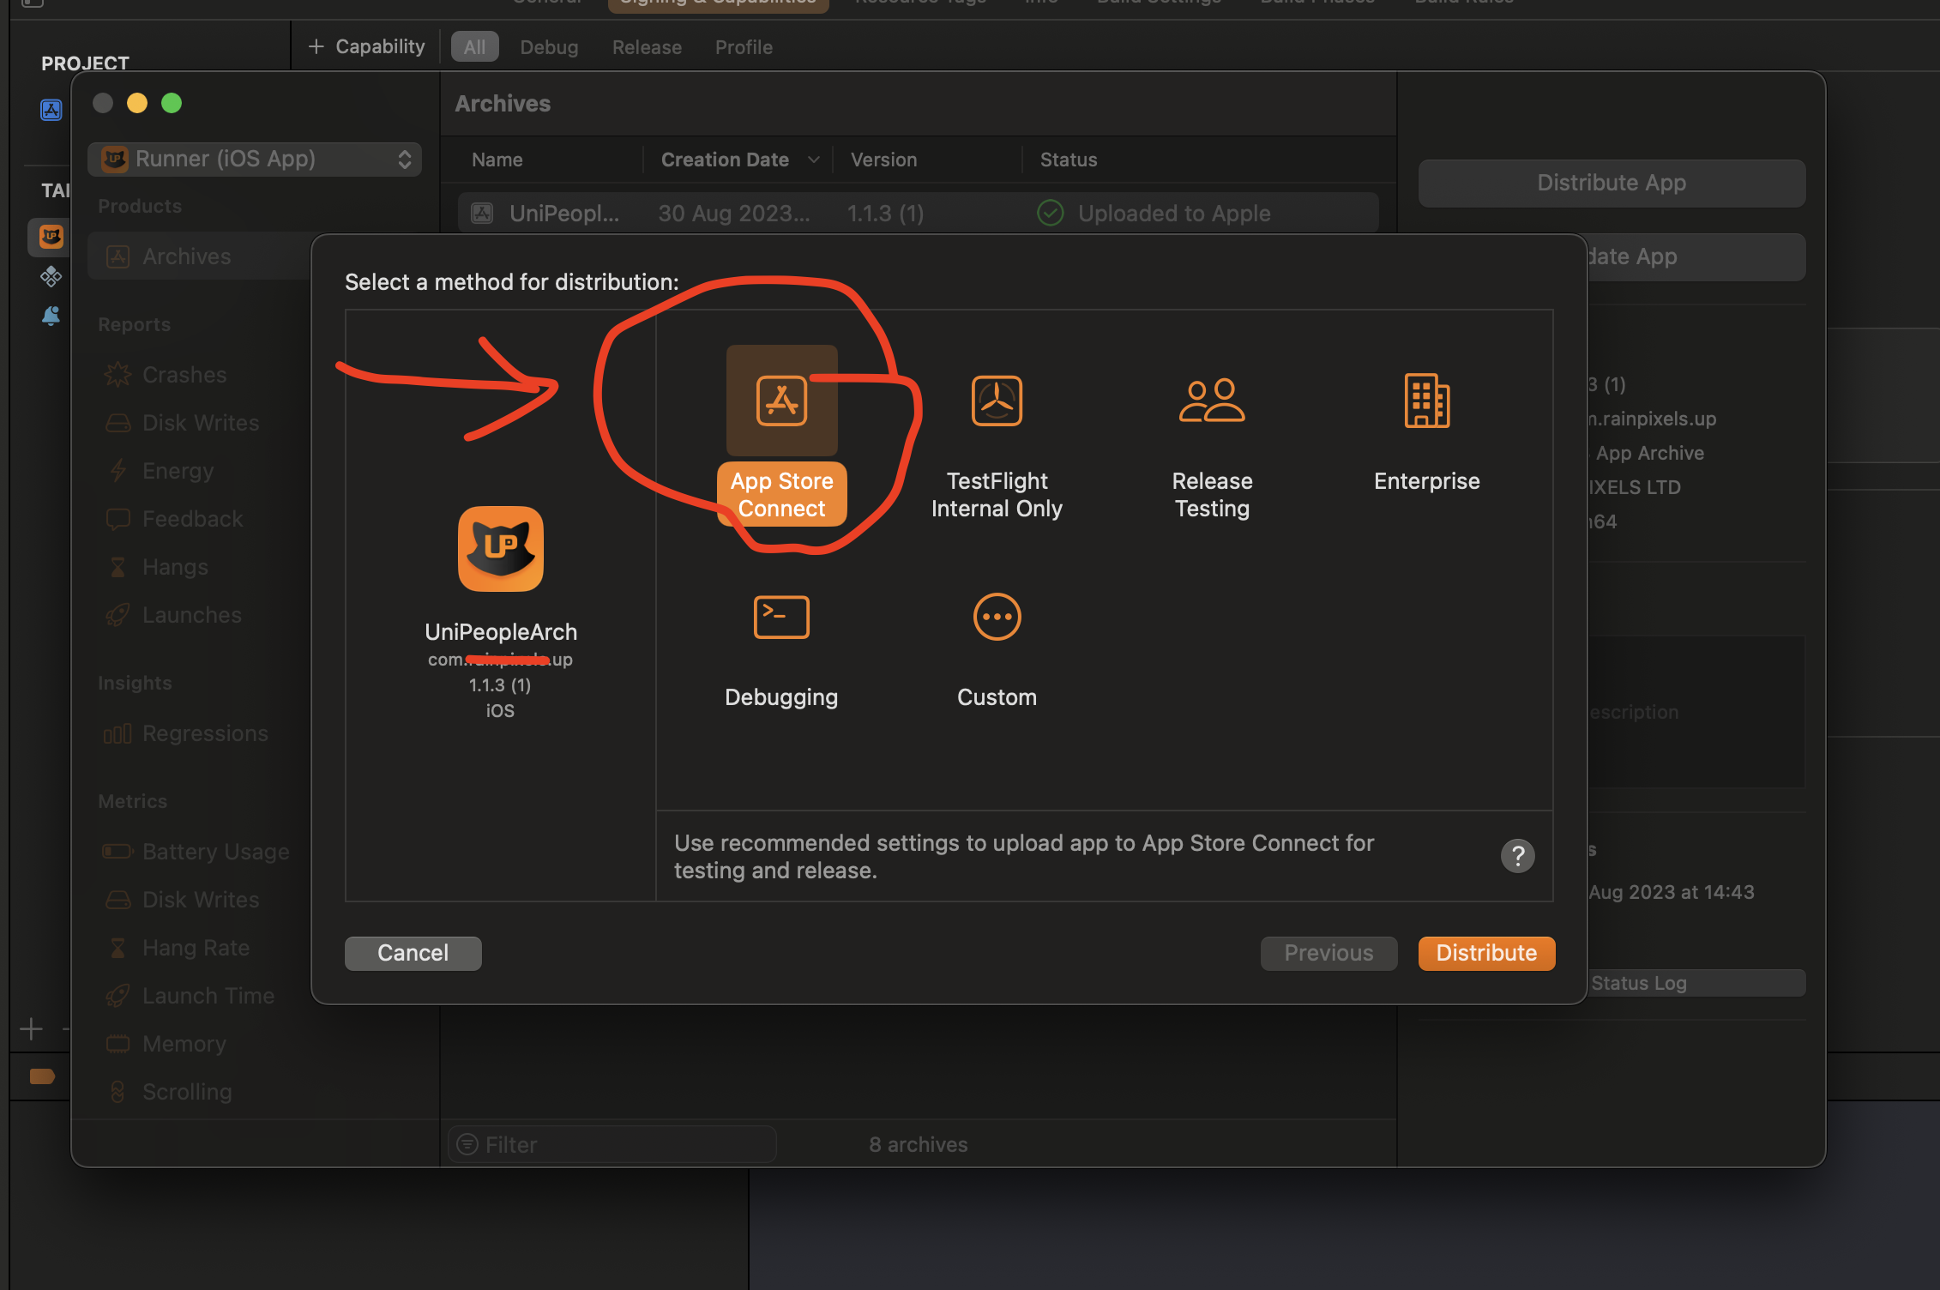Switch to the All configurations tab
The height and width of the screenshot is (1290, 1940).
474,47
